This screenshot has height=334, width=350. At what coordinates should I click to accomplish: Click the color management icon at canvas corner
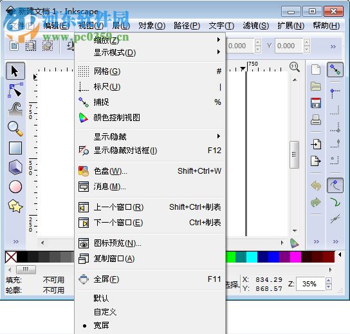[294, 243]
